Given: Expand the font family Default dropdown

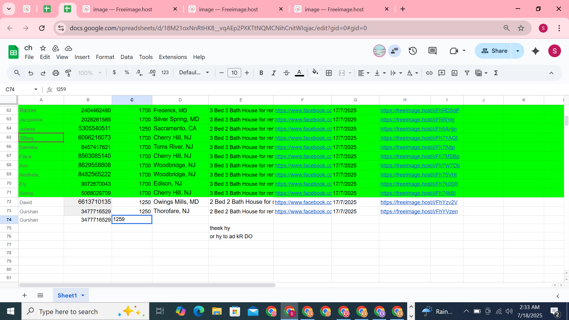Looking at the screenshot, I should point(194,73).
